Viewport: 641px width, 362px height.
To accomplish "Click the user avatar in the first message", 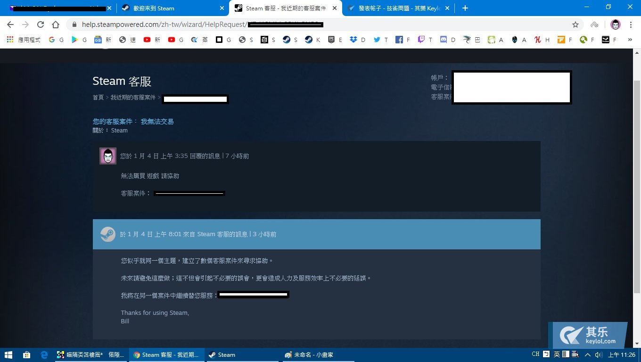I will point(108,156).
